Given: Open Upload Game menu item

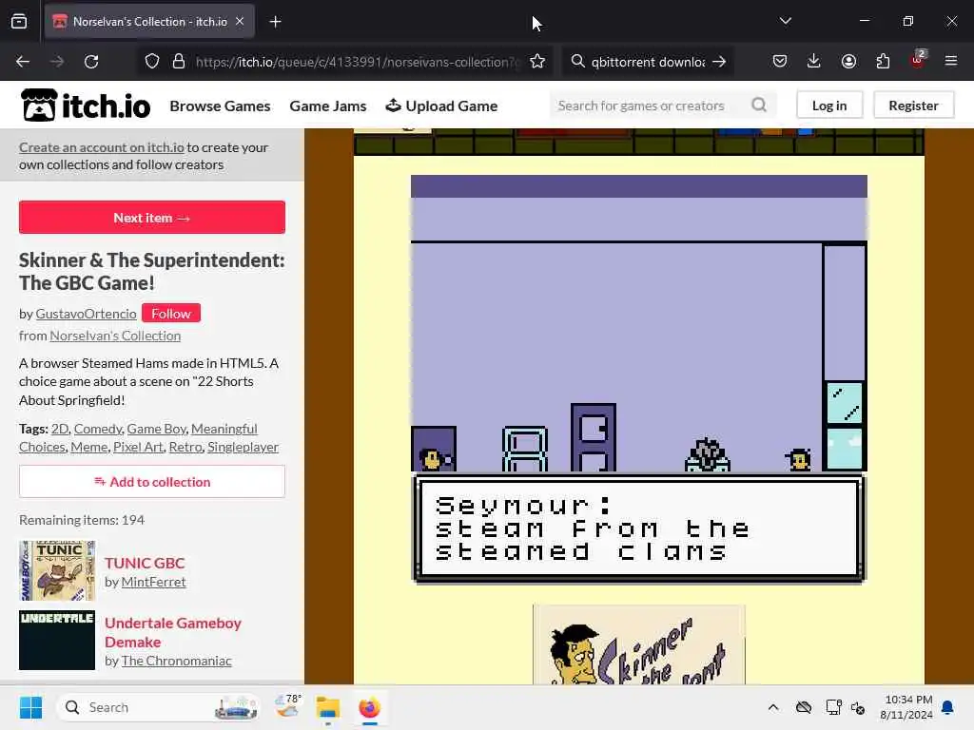Looking at the screenshot, I should (441, 106).
